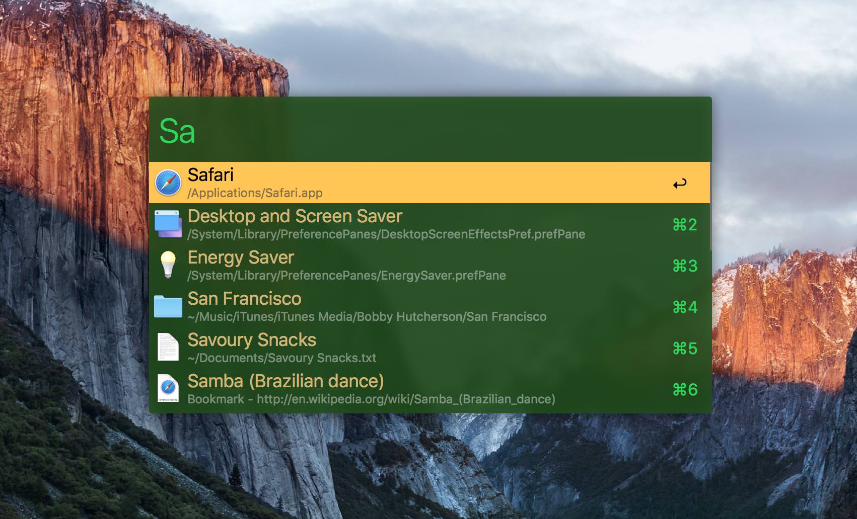
Task: Click the return arrow on Safari row
Action: 680,184
